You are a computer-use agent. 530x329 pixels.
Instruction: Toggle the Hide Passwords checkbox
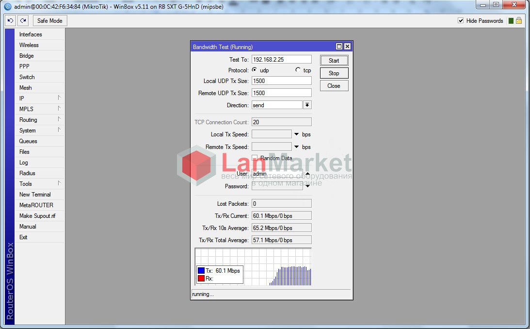coord(460,20)
